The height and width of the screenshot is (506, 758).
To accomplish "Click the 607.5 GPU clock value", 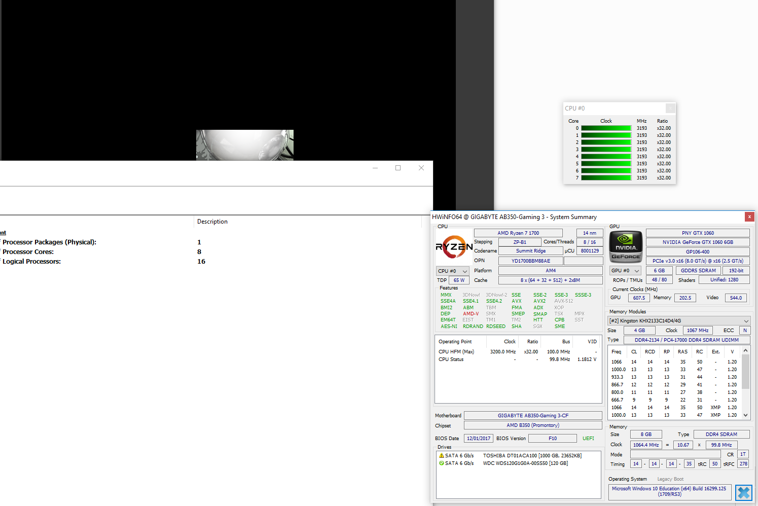I will [639, 298].
